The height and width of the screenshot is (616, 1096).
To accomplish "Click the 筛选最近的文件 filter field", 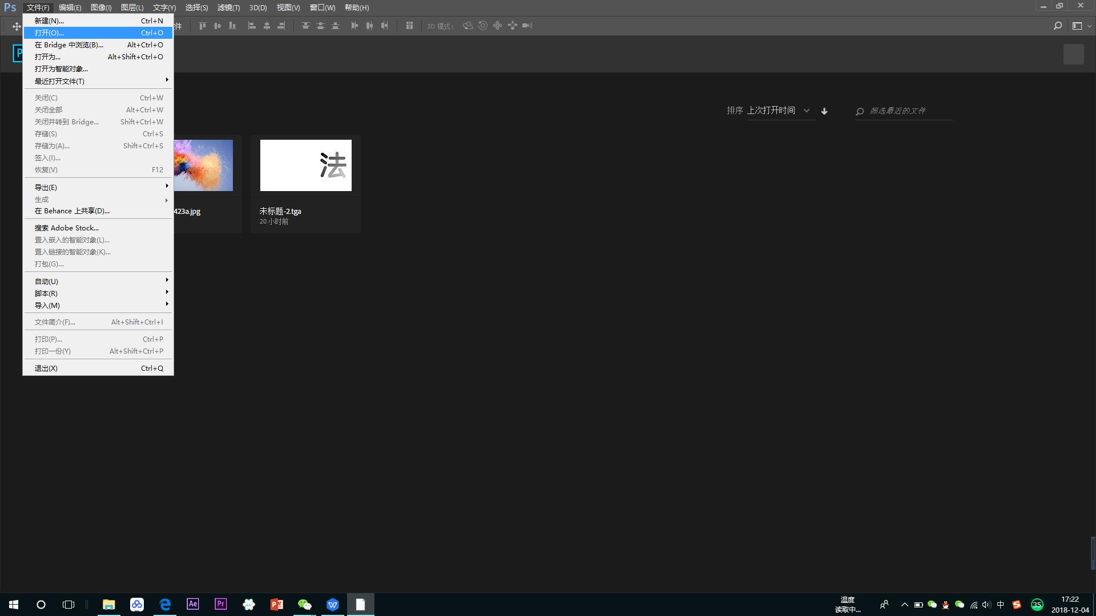I will 908,111.
